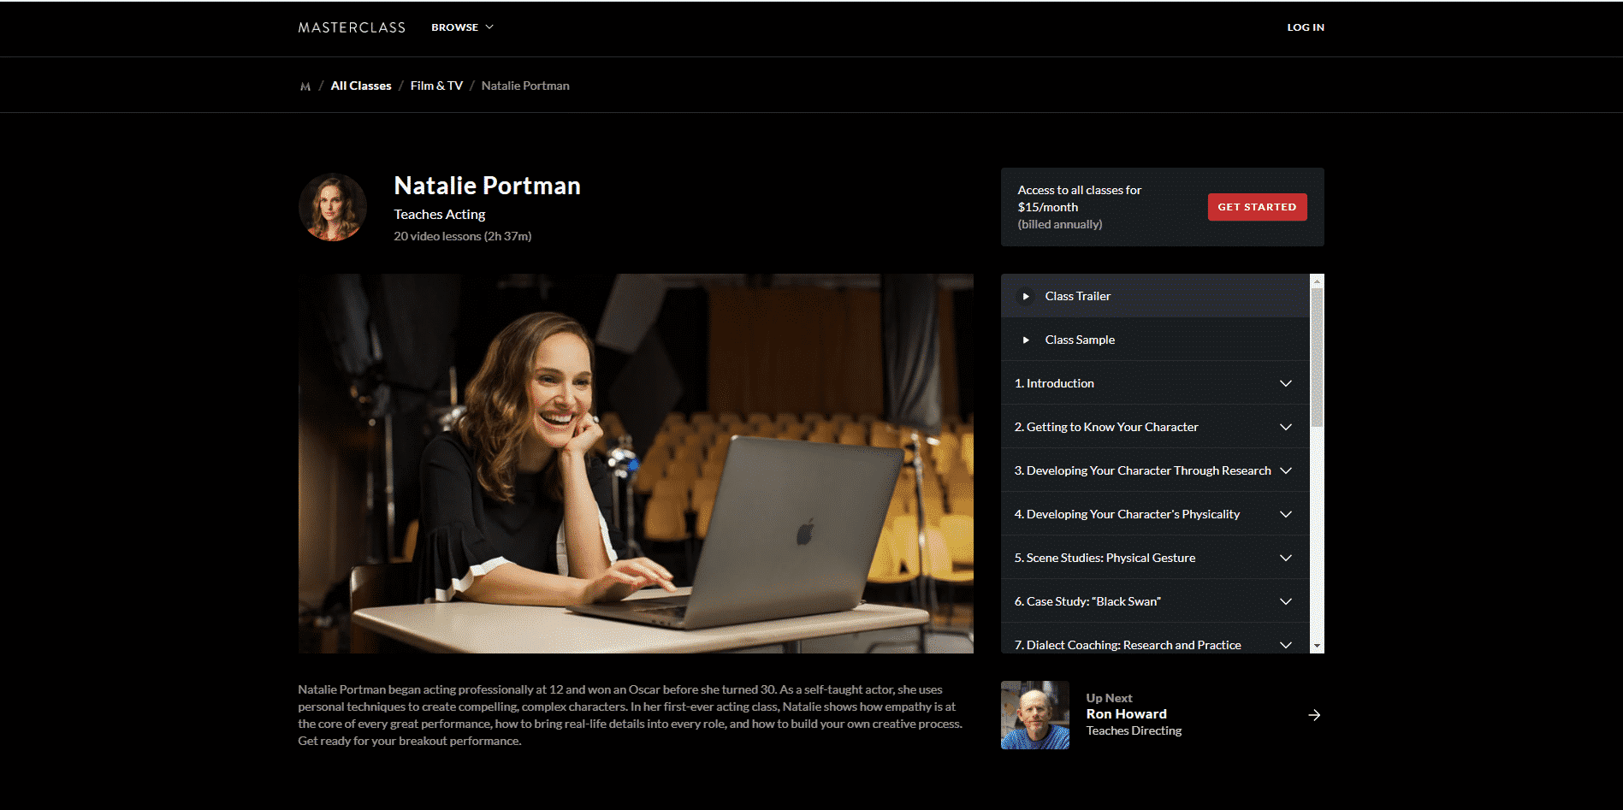Click the Log In link

pos(1306,27)
